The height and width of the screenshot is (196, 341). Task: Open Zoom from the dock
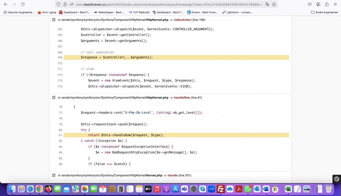coord(212,189)
